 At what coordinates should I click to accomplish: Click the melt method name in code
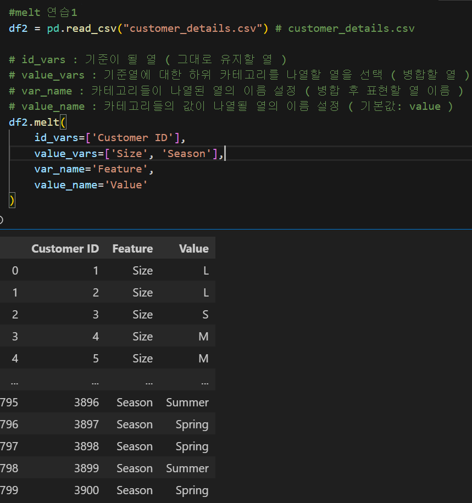click(x=47, y=122)
